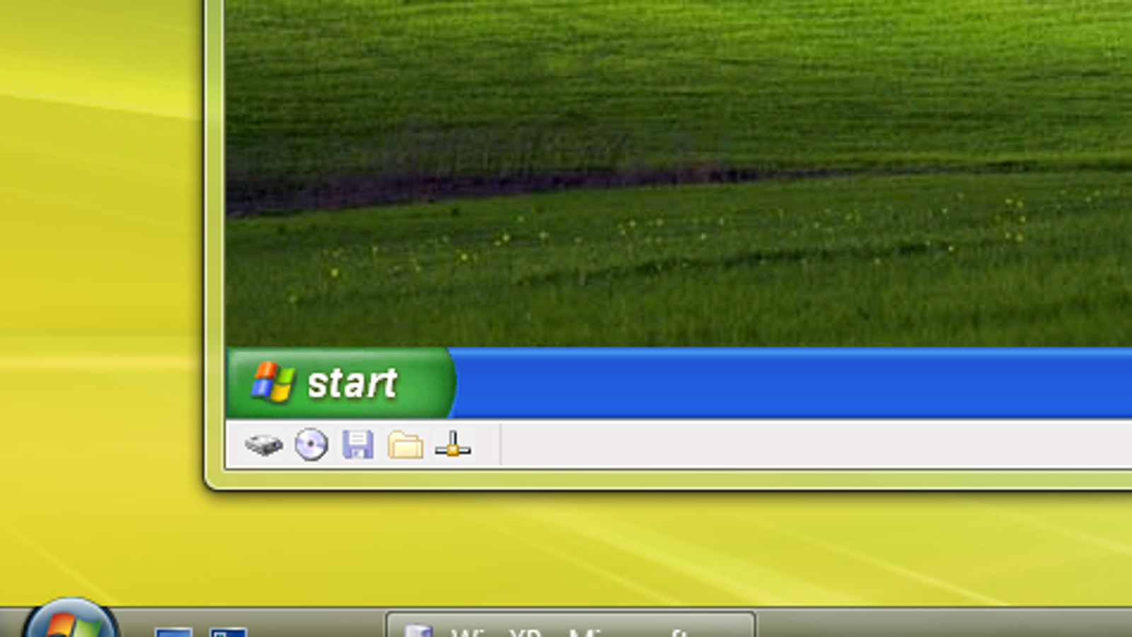Click the blue XP taskbar
This screenshot has height=637, width=1132.
pos(792,383)
